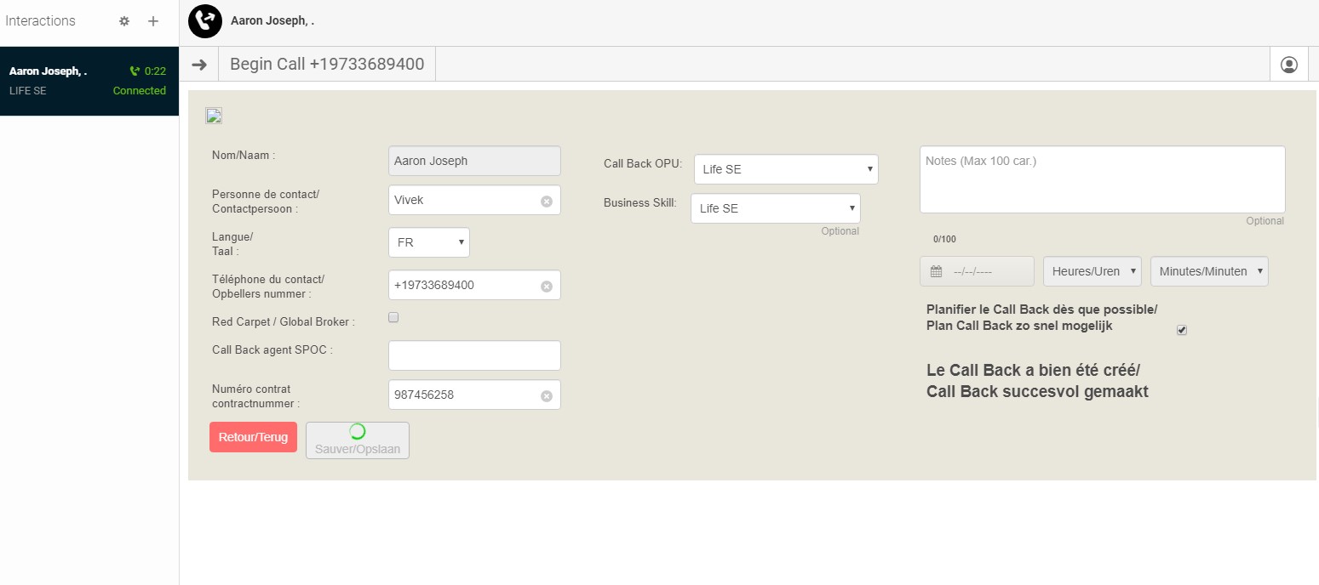This screenshot has height=585, width=1319.
Task: Open the Minutes/Minuten dropdown
Action: click(1209, 271)
